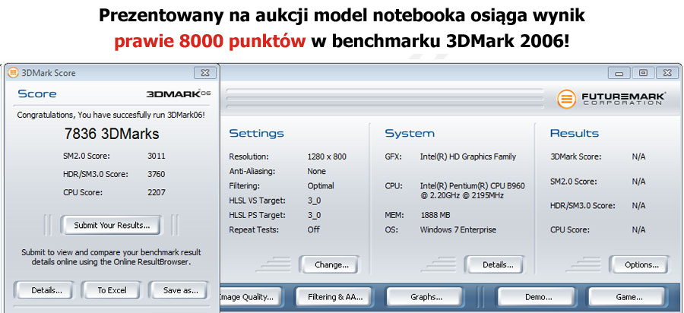The height and width of the screenshot is (313, 684).
Task: Click the Game button
Action: [x=629, y=297]
